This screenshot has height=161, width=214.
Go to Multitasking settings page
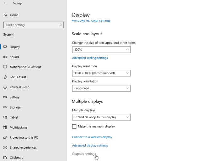(x=18, y=127)
